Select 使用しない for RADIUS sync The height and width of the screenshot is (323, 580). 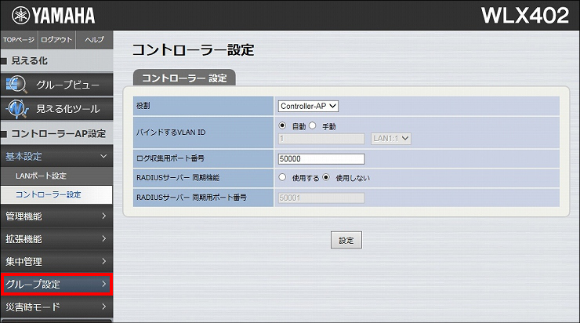pyautogui.click(x=326, y=177)
